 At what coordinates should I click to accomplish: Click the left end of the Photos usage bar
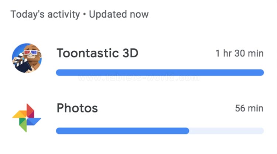[x=59, y=131]
